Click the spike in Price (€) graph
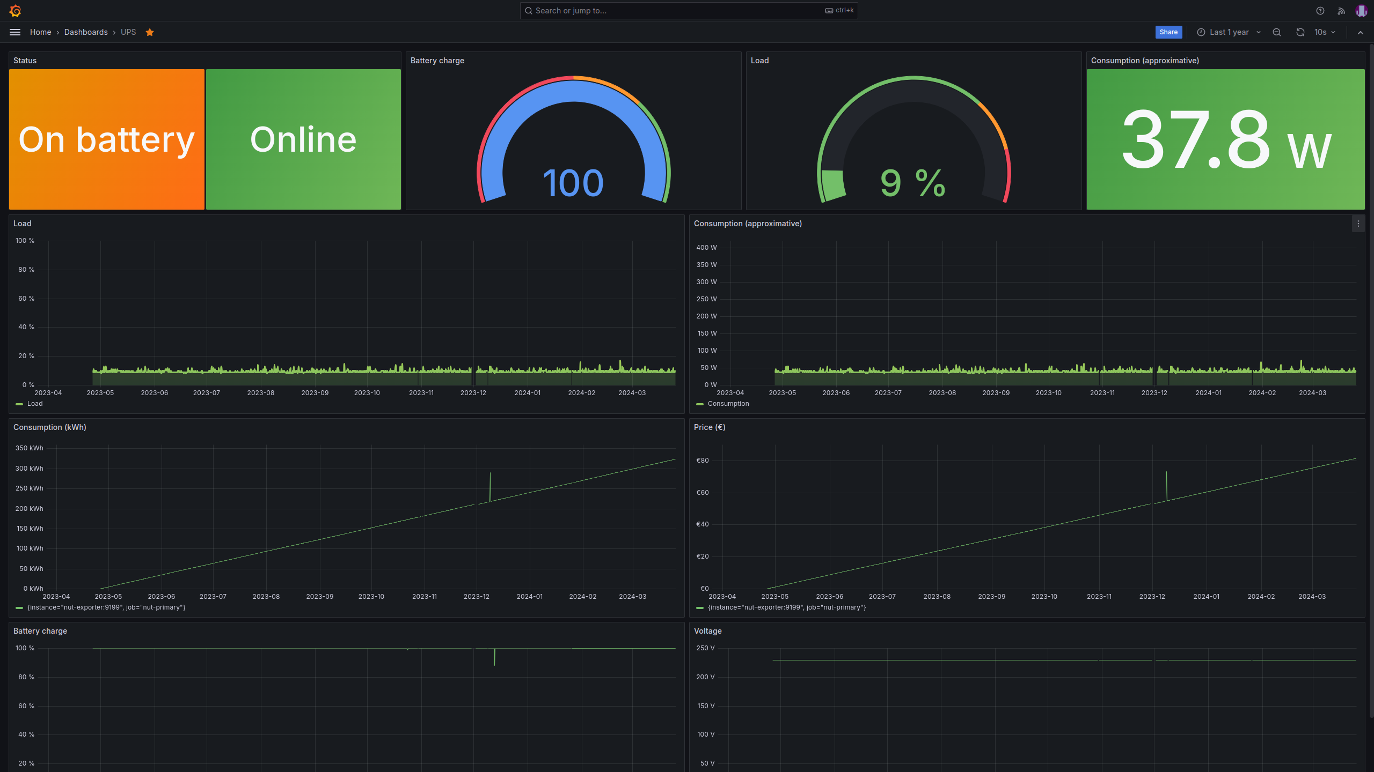 point(1166,486)
